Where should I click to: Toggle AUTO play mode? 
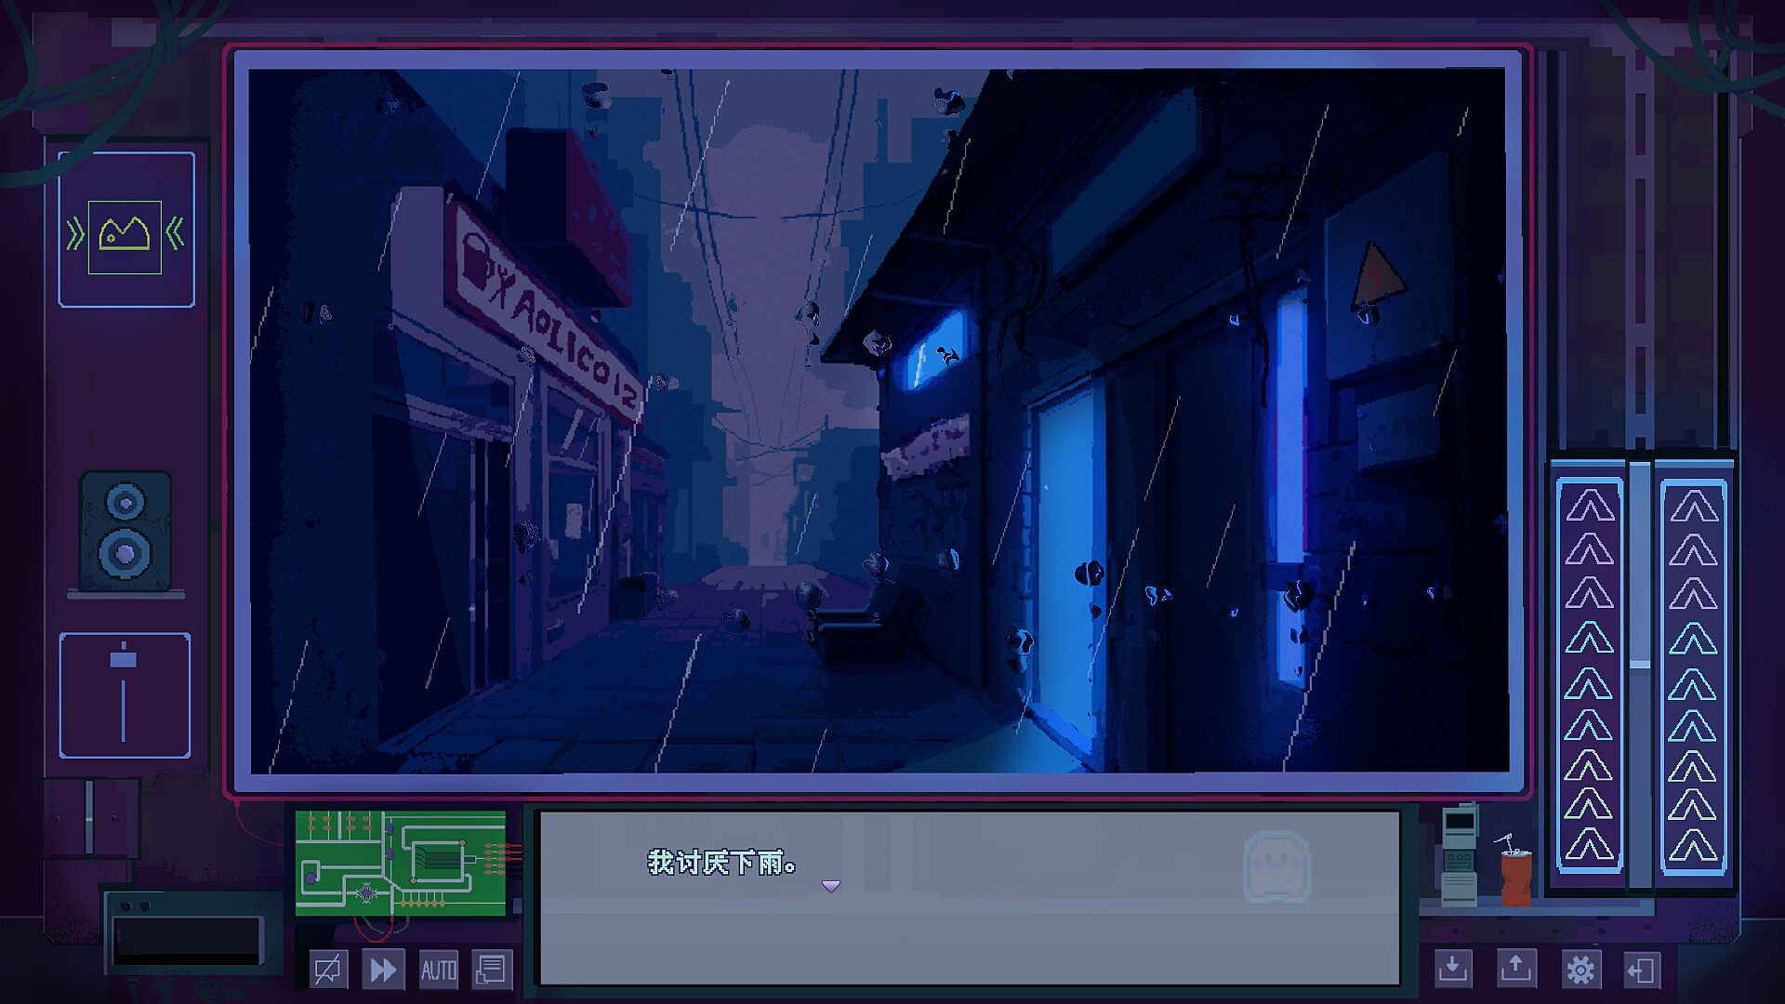pyautogui.click(x=438, y=971)
